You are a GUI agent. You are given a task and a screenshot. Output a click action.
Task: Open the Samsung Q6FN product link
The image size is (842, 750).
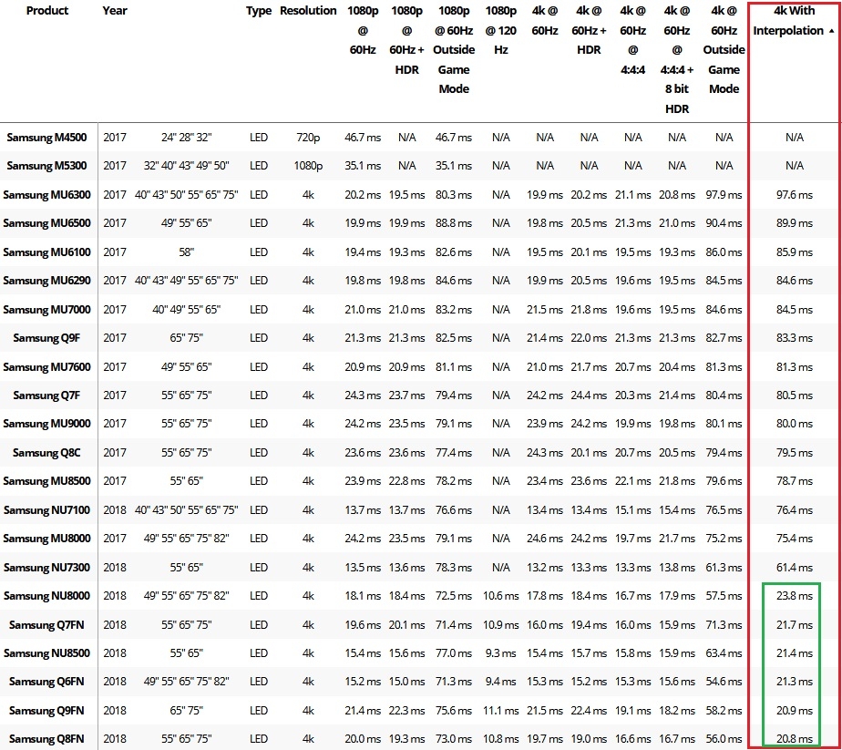click(46, 683)
